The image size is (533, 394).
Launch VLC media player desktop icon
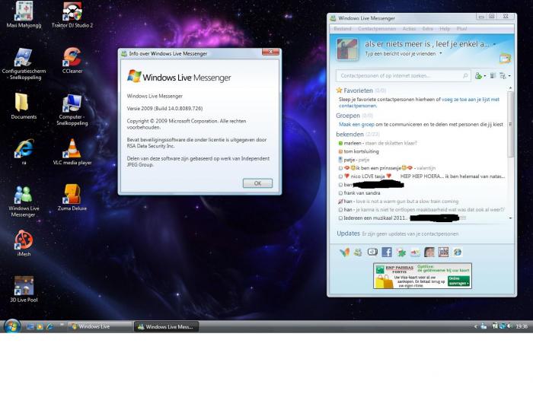tap(72, 152)
